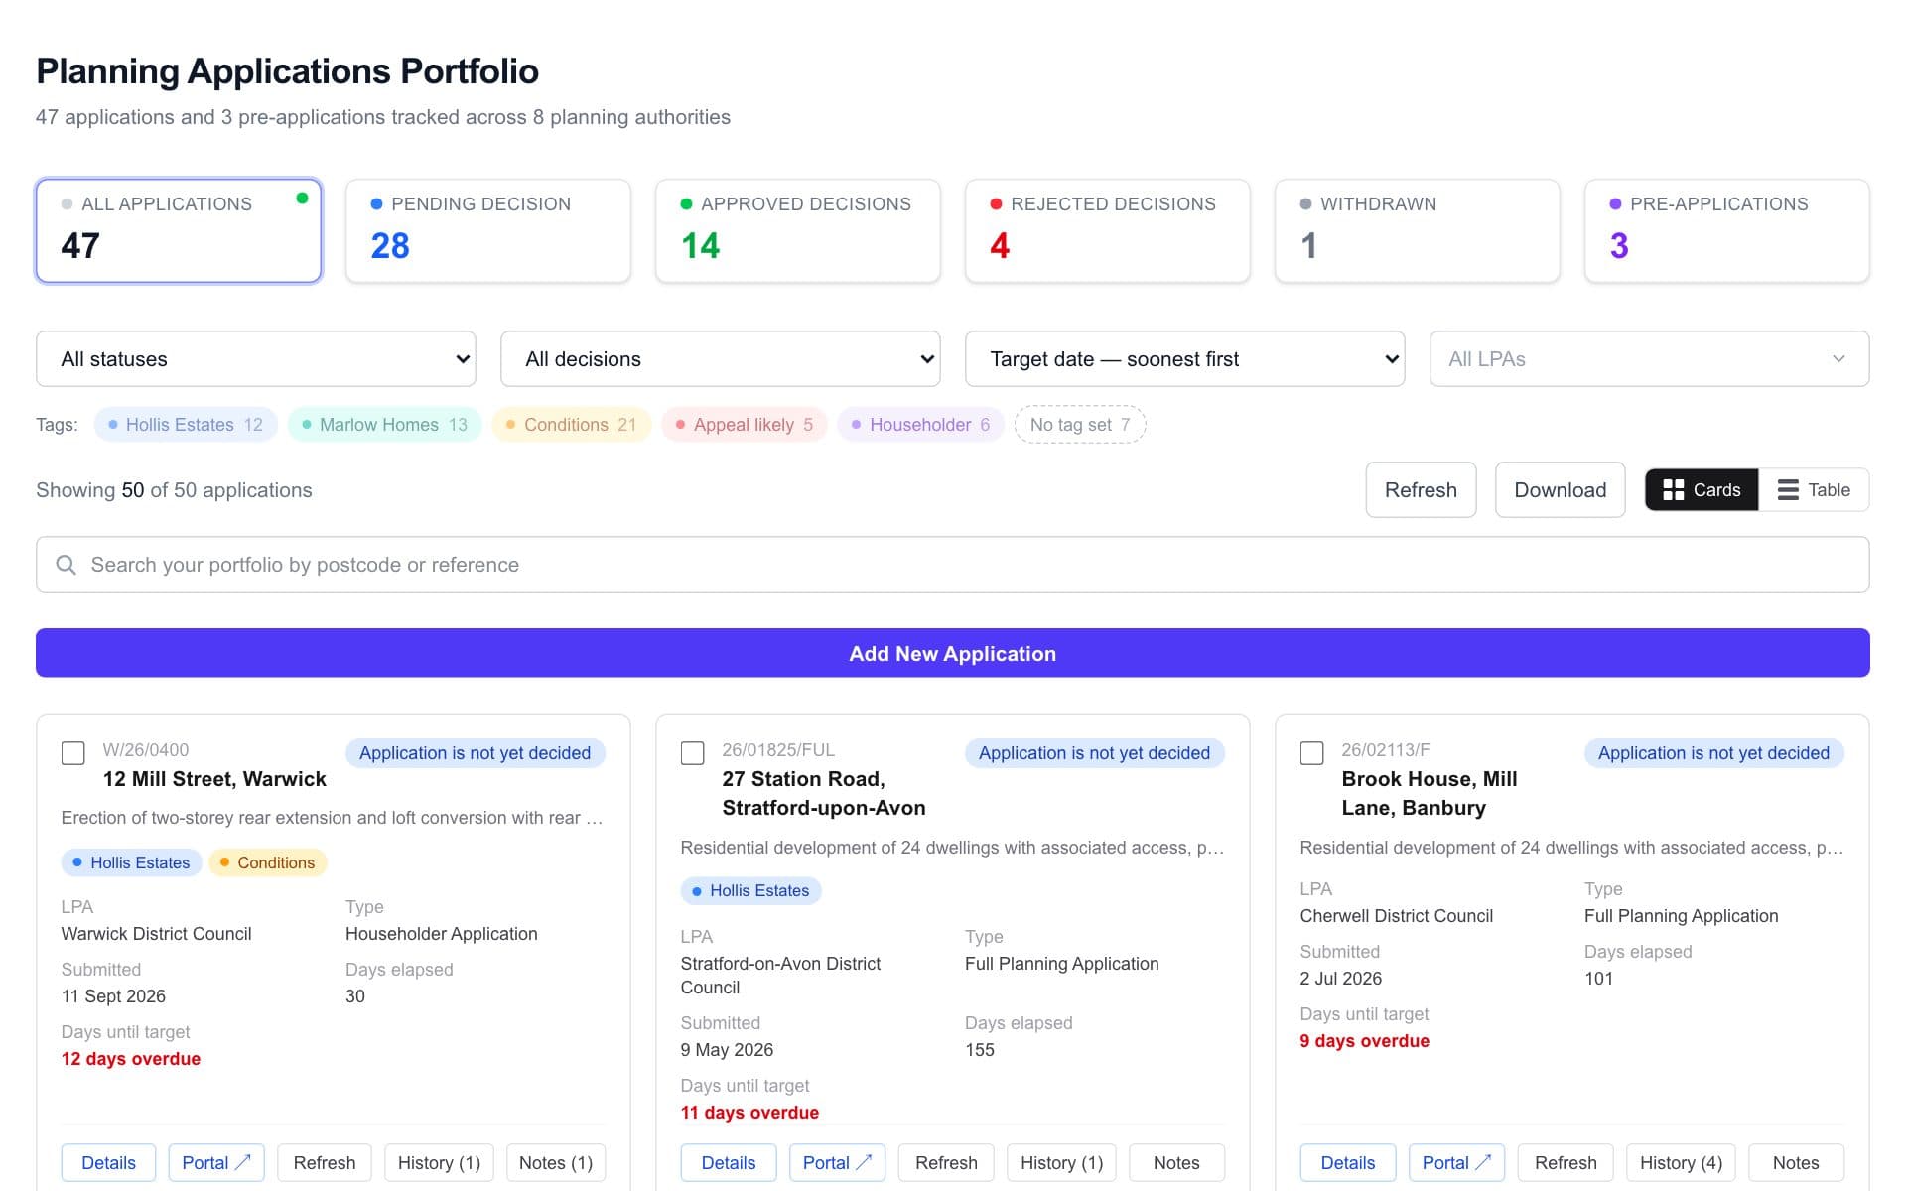Open History (4) on Brook House card
The height and width of the screenshot is (1191, 1906).
click(x=1681, y=1162)
